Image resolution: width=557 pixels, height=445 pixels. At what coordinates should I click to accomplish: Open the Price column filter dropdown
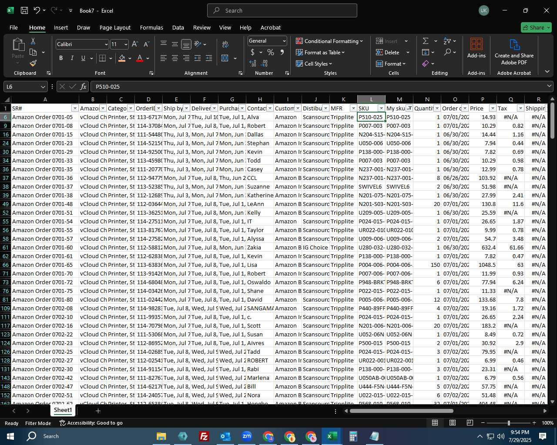(x=493, y=108)
